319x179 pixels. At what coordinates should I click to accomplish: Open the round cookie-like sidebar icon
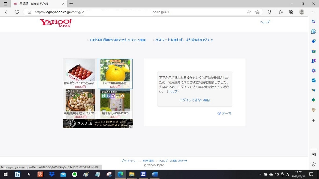pos(313,110)
